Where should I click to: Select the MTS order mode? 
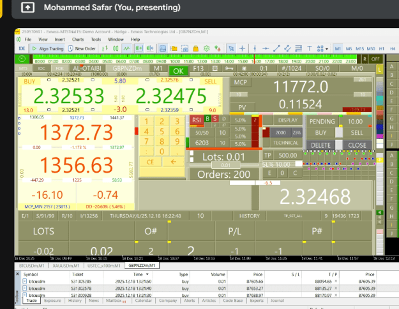tap(23, 69)
